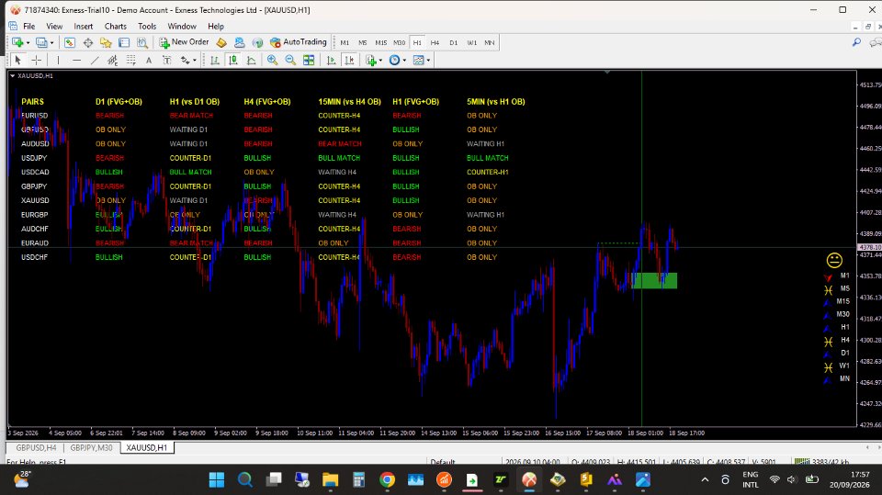Click the New Order button
The image size is (882, 495).
pyautogui.click(x=184, y=42)
